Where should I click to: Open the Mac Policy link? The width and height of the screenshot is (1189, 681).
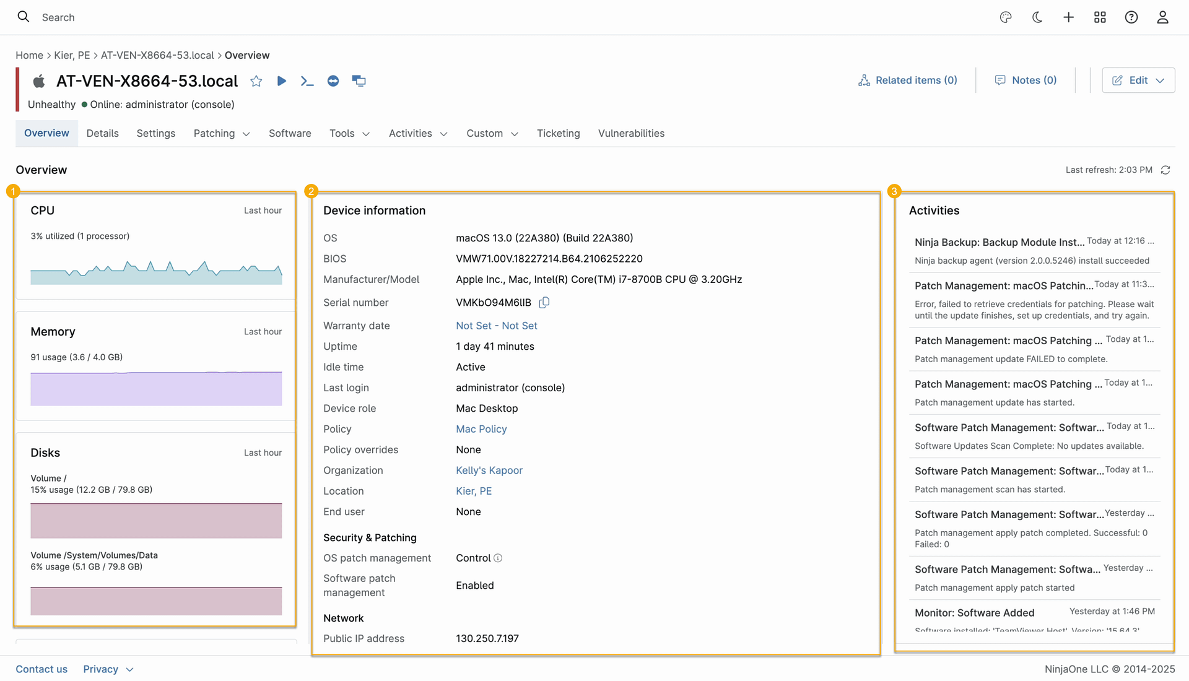coord(481,429)
